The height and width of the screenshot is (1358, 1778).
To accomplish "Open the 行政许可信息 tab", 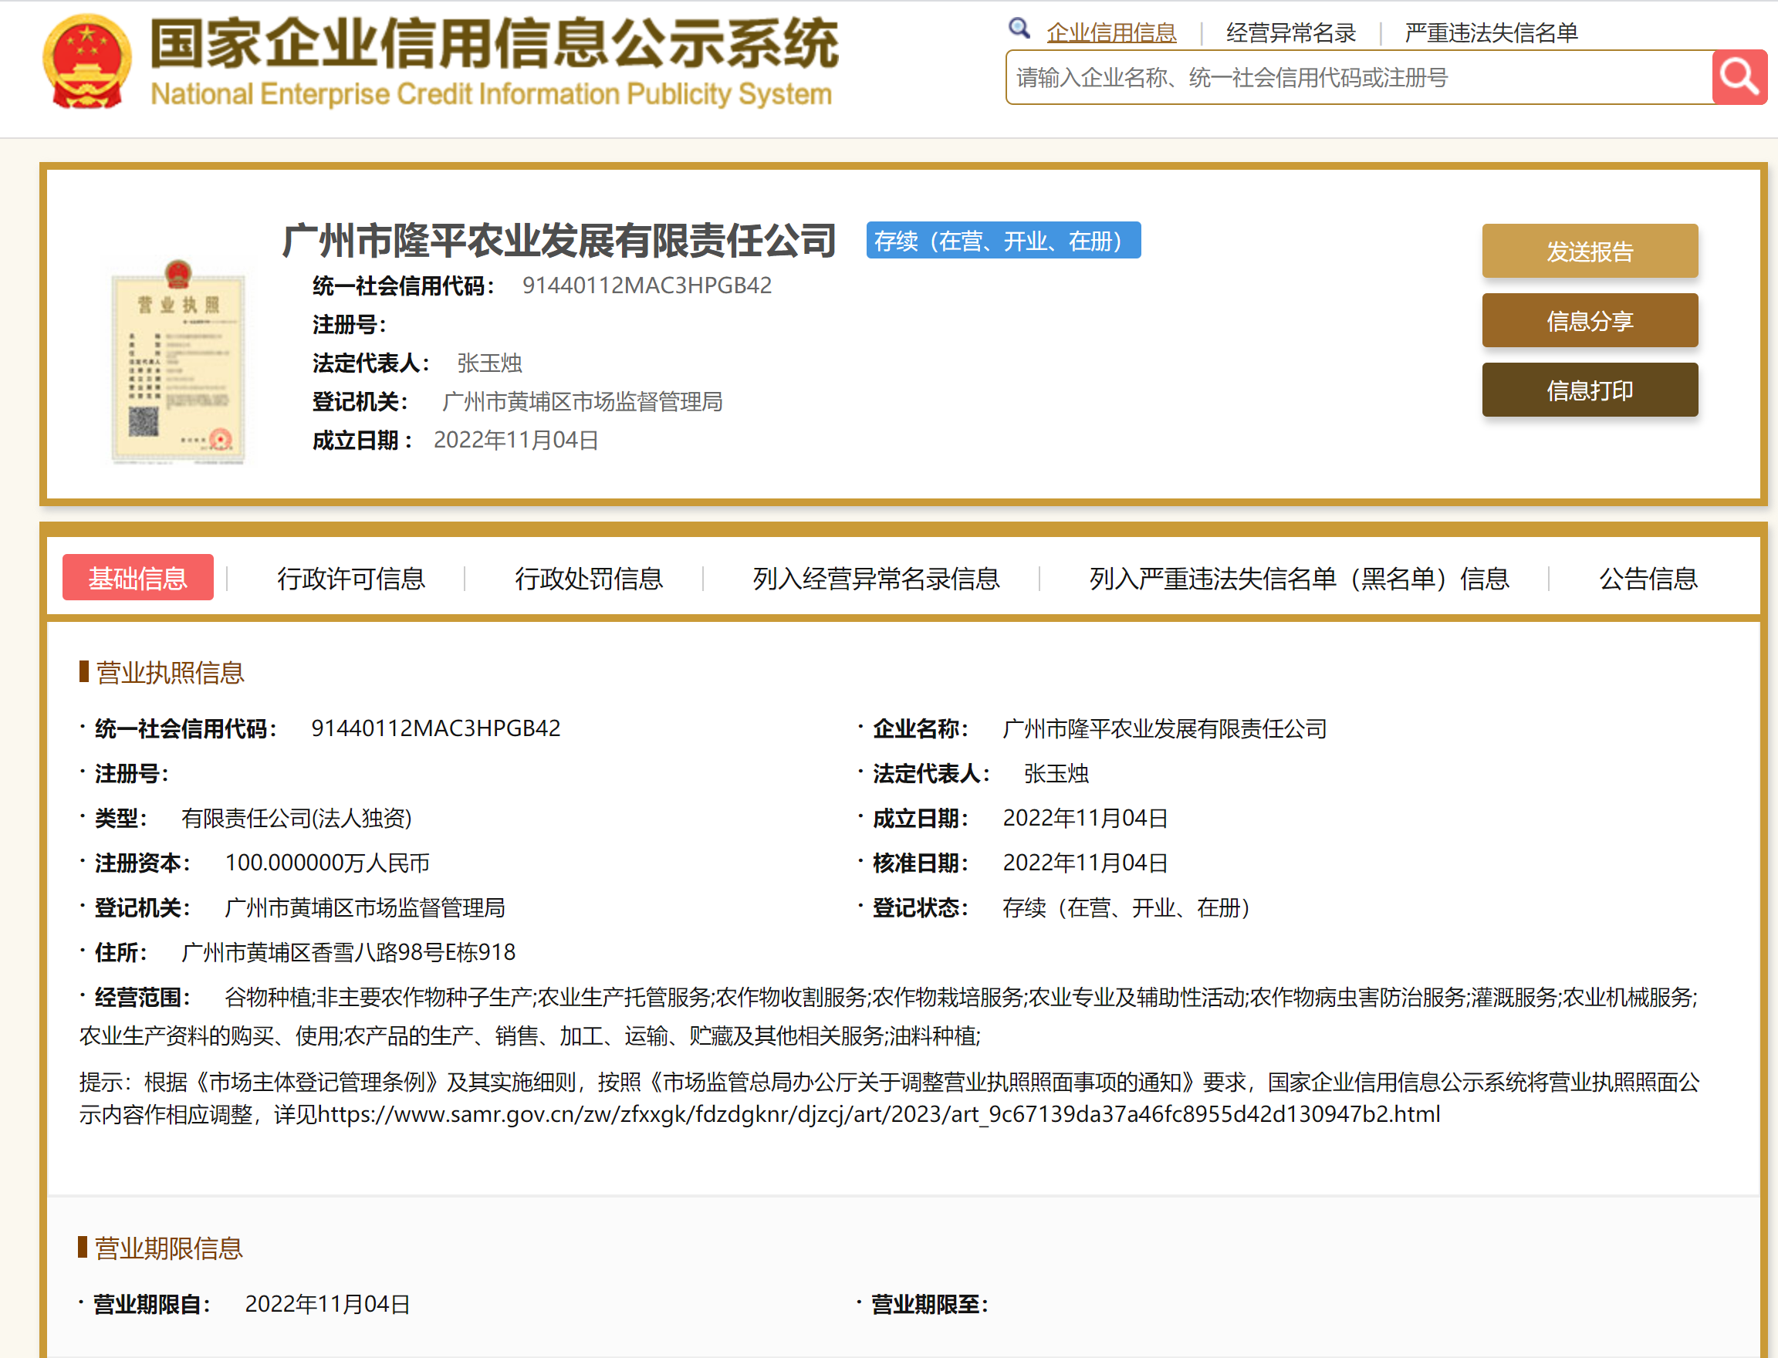I will point(351,579).
